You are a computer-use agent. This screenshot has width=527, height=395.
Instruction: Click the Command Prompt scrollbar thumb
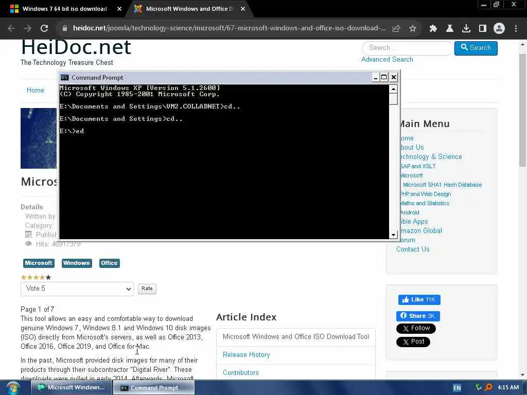(393, 99)
